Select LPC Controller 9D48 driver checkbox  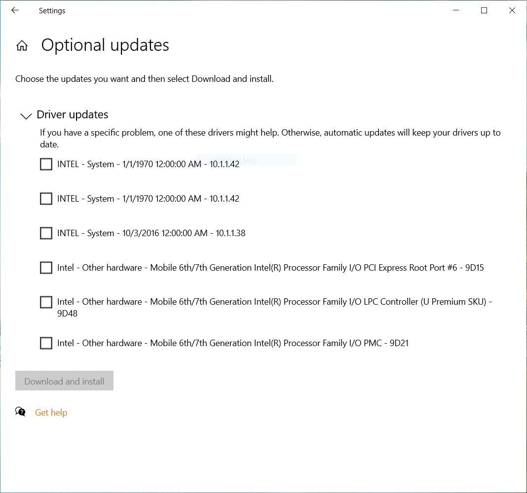[x=46, y=302]
